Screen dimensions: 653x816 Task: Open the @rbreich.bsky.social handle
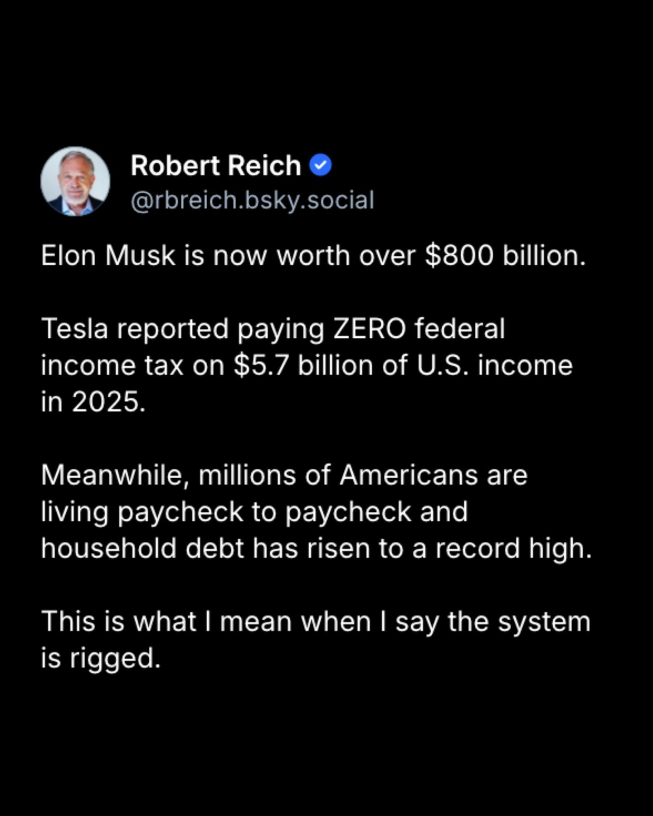(252, 200)
